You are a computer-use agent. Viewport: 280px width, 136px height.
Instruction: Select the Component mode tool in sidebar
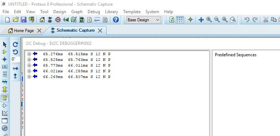click(4, 52)
